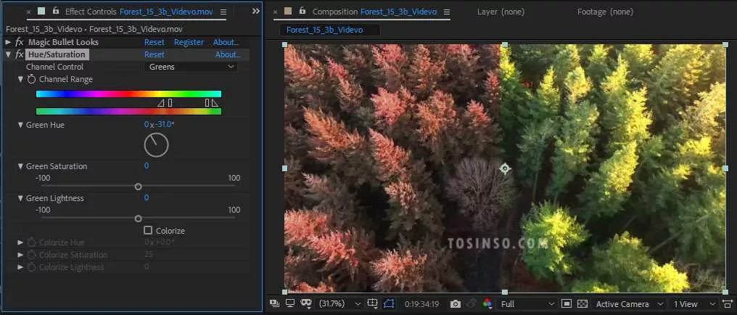Open the Channel Control Greens dropdown
The image size is (737, 315).
191,67
